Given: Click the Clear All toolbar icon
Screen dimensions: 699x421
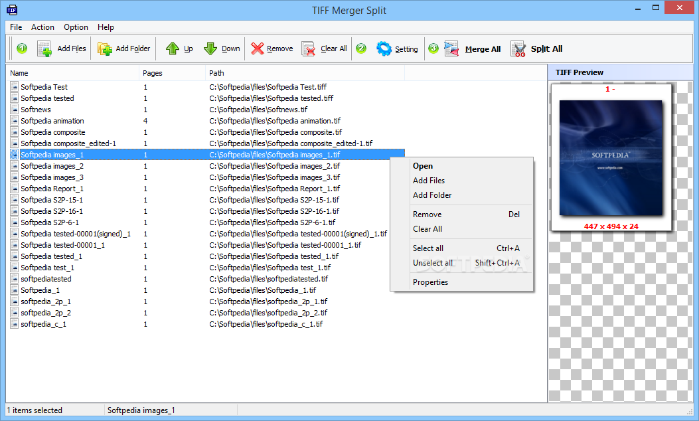Looking at the screenshot, I should click(309, 48).
